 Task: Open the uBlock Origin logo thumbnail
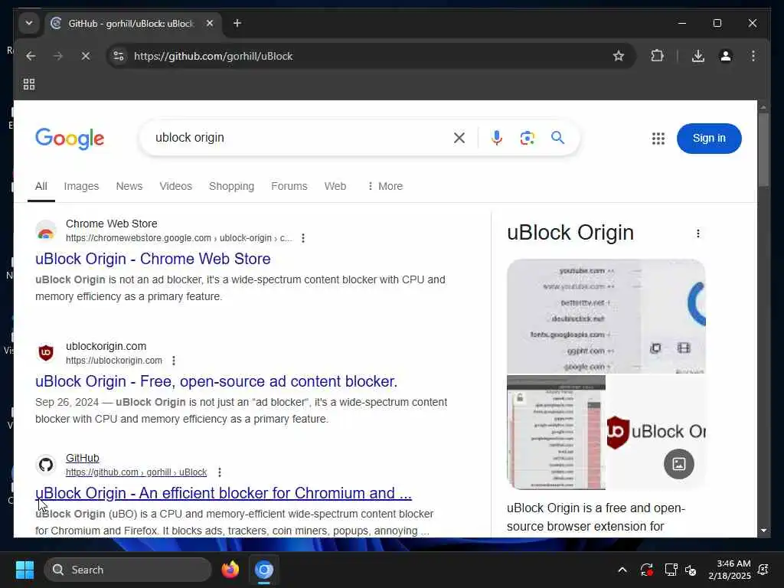point(656,433)
